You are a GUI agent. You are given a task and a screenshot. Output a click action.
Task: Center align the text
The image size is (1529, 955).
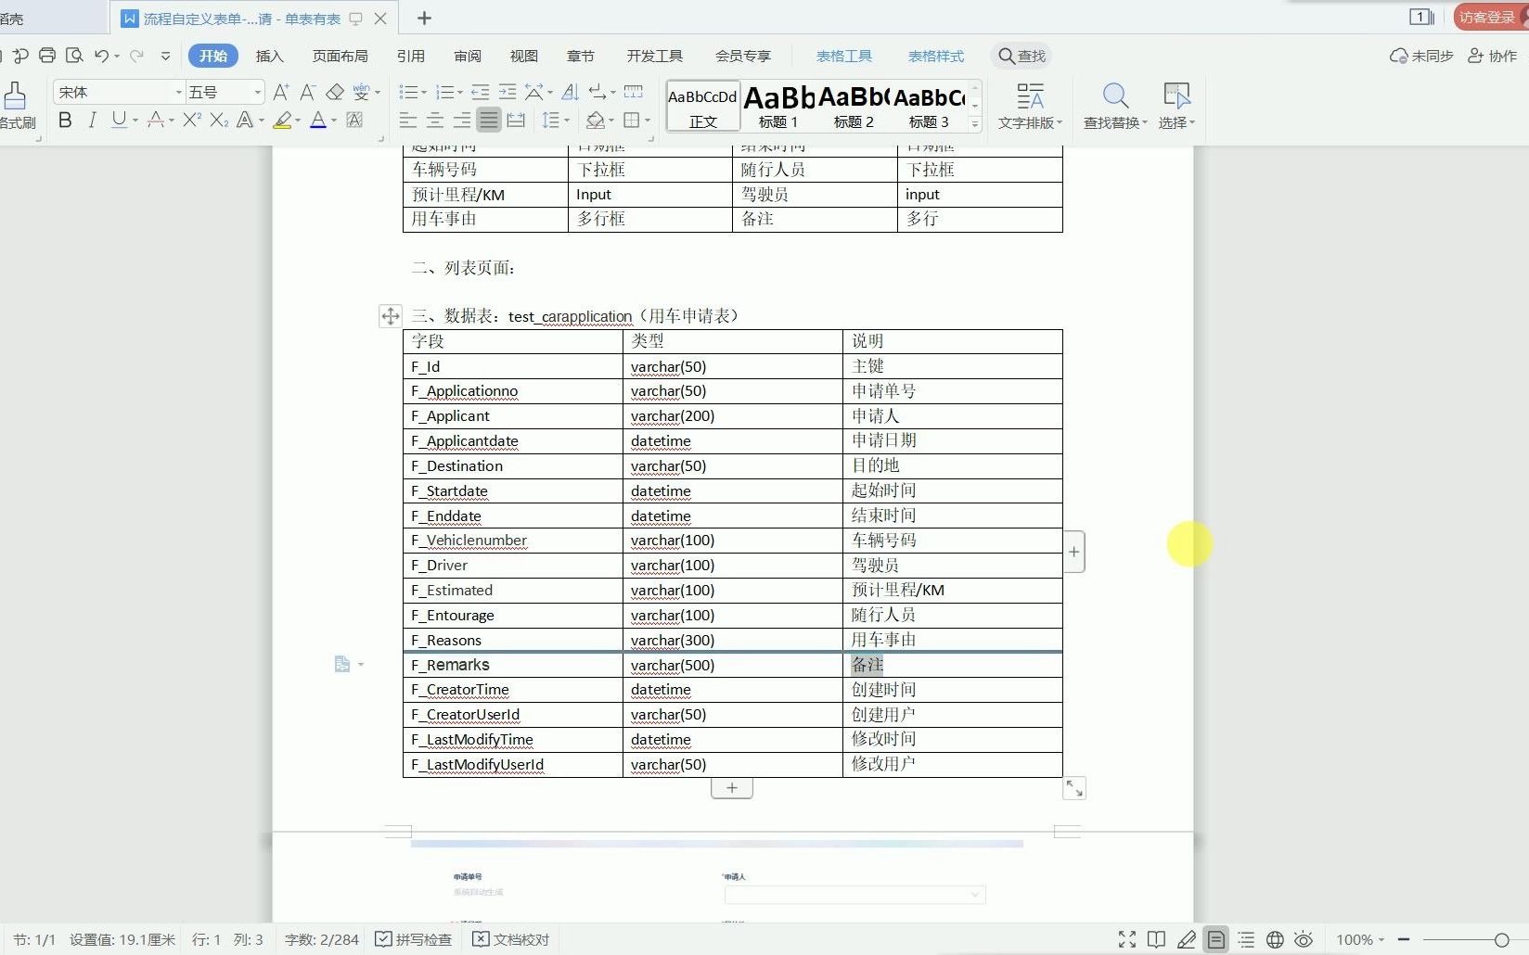[434, 120]
